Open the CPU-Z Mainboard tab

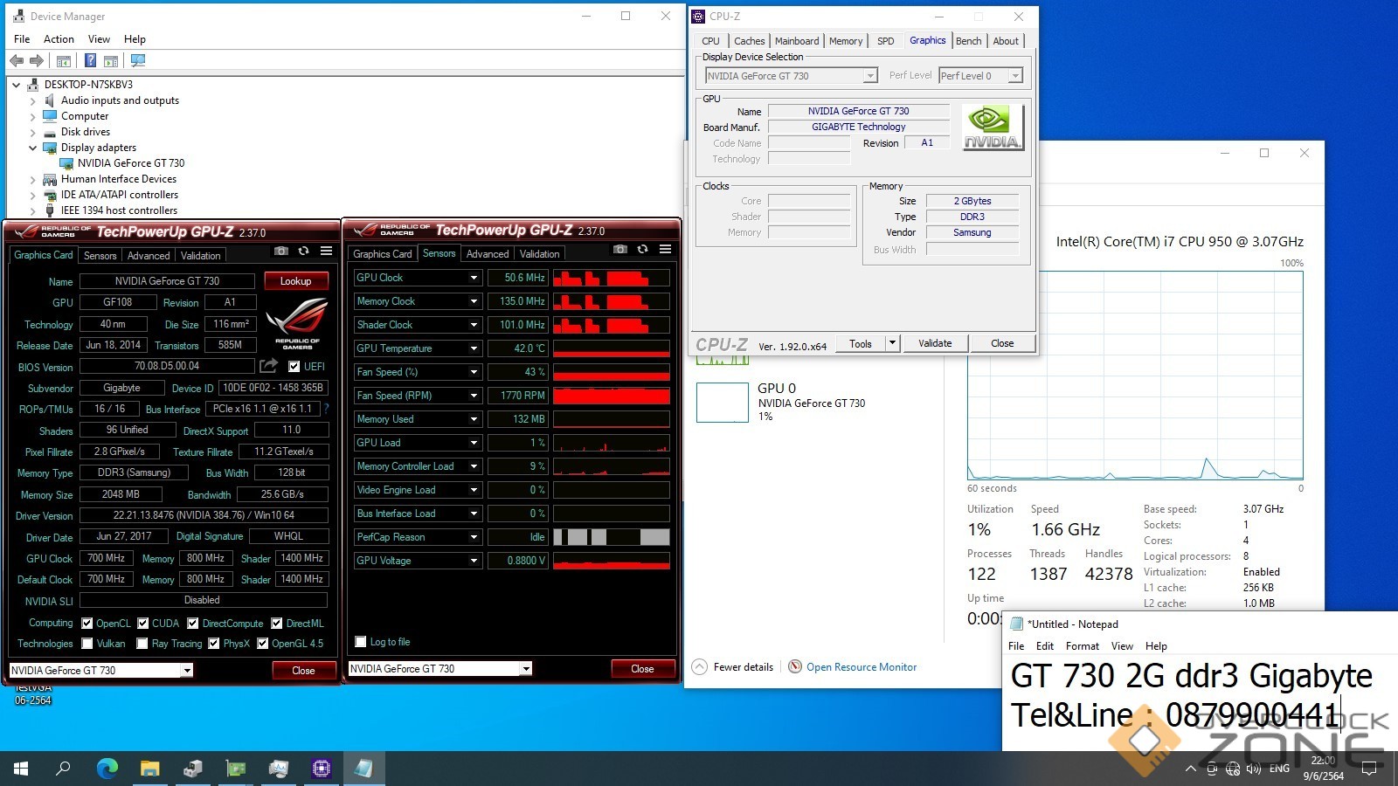796,41
